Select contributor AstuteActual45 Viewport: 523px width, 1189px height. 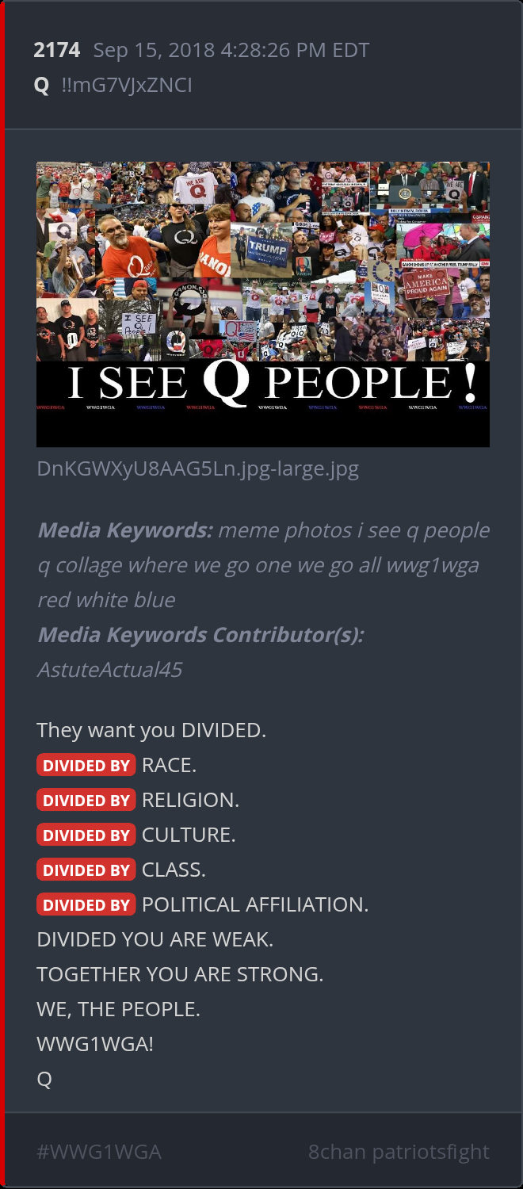[109, 670]
